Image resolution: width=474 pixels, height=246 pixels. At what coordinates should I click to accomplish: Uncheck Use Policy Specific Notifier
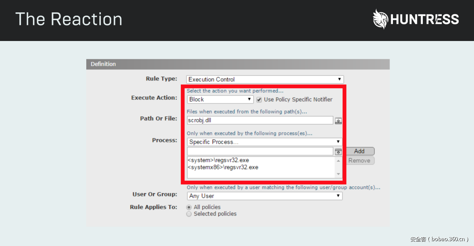pyautogui.click(x=259, y=100)
